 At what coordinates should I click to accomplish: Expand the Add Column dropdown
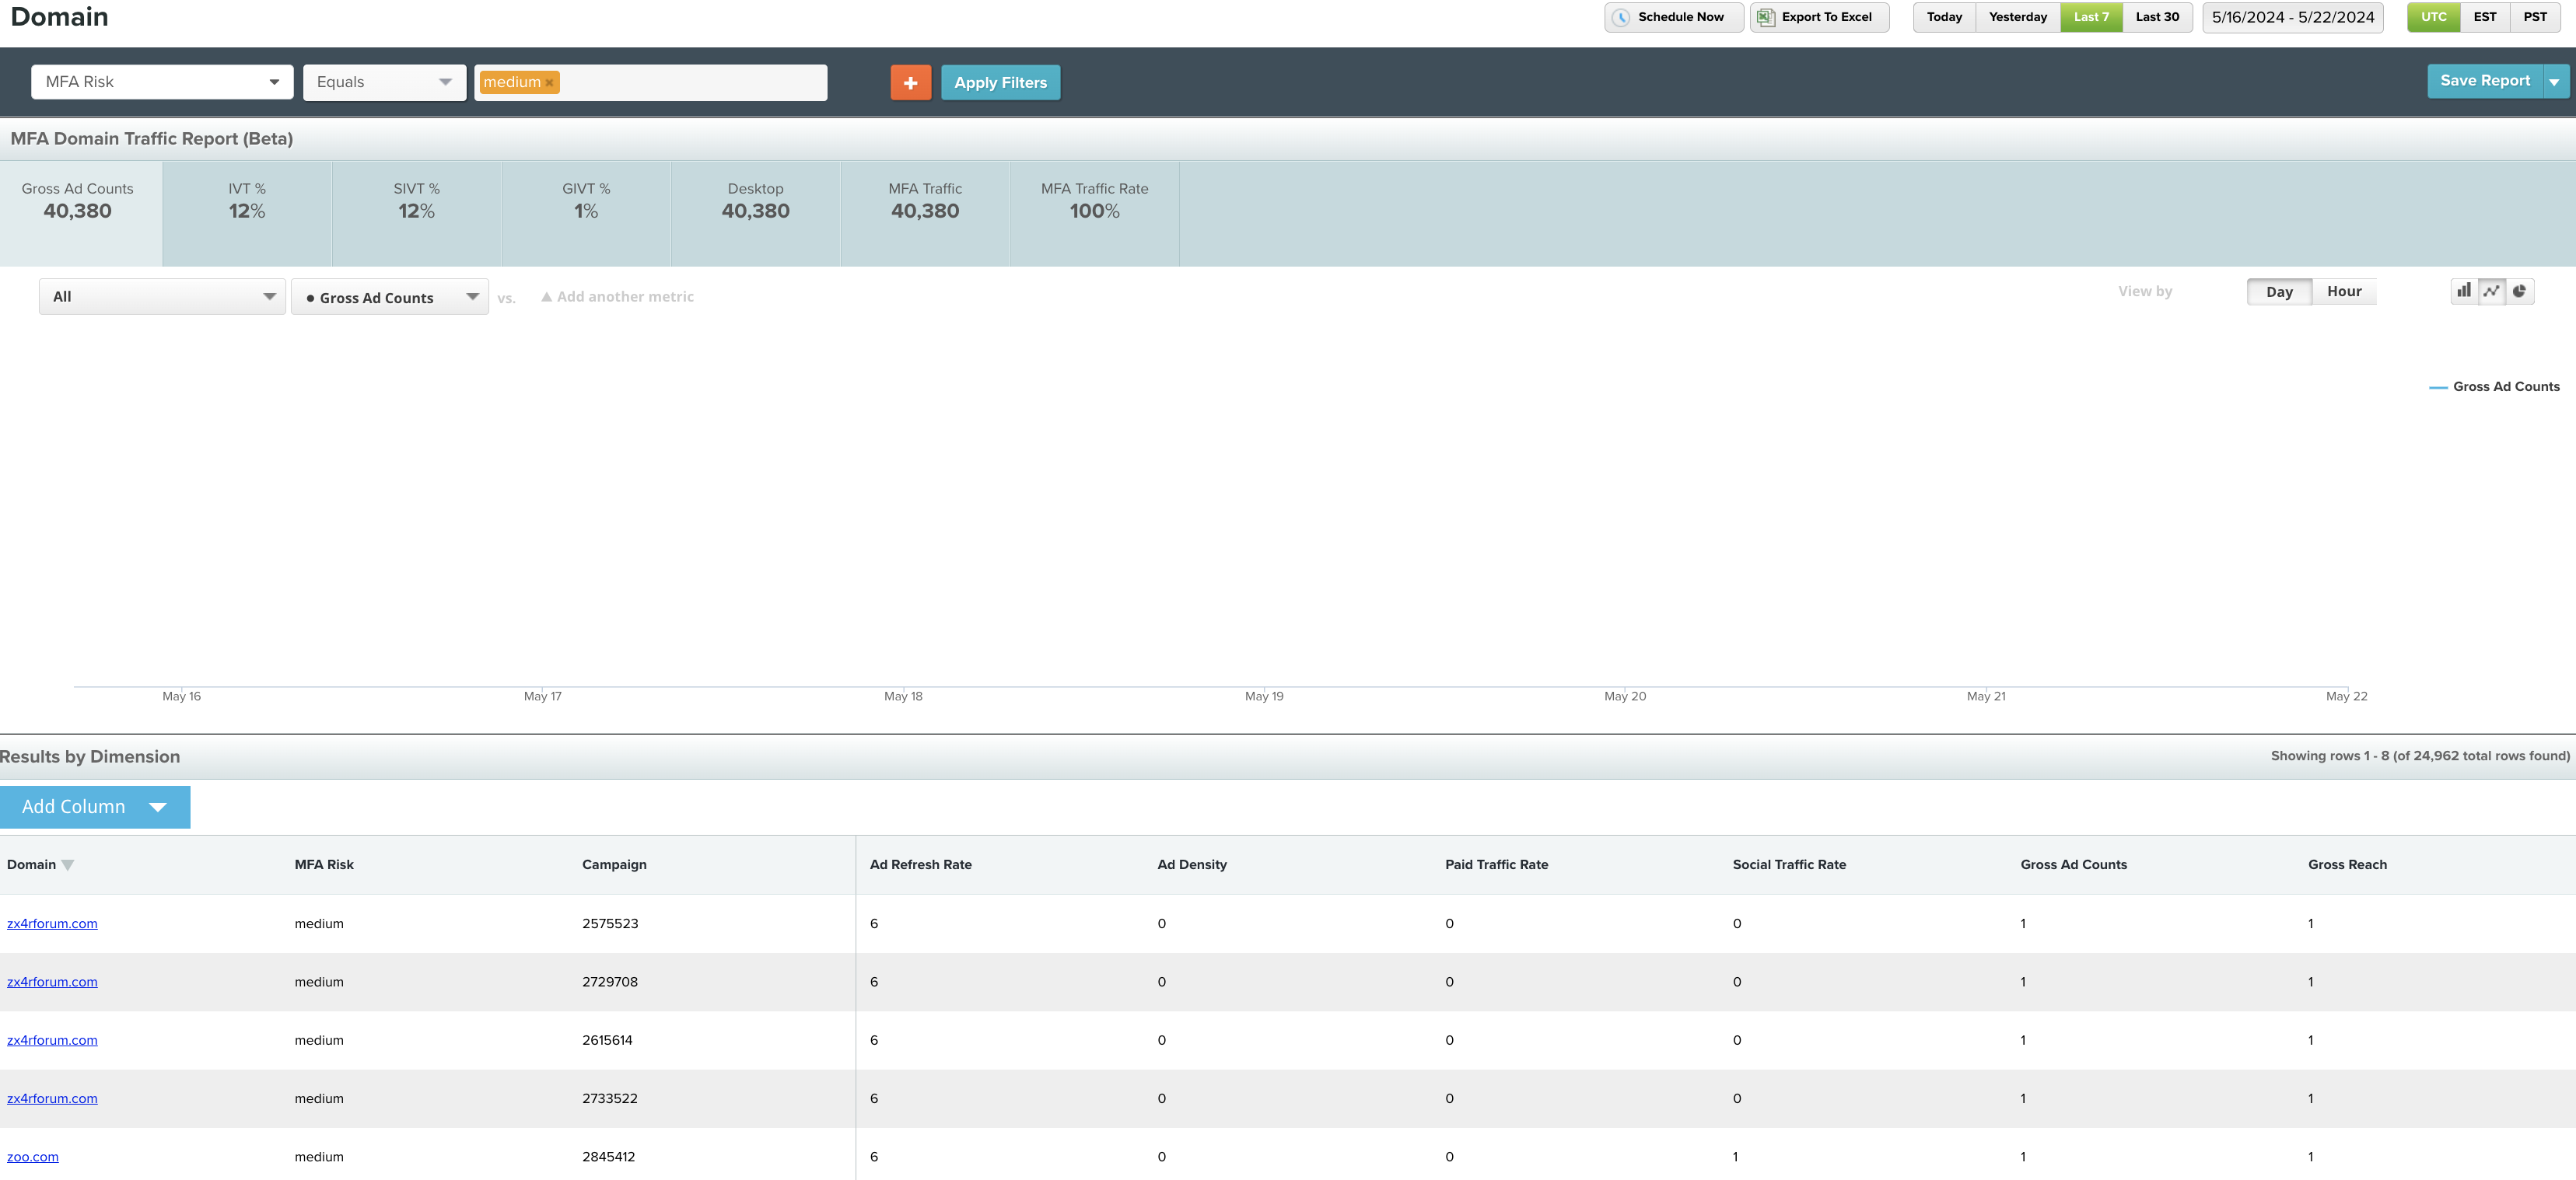(95, 806)
